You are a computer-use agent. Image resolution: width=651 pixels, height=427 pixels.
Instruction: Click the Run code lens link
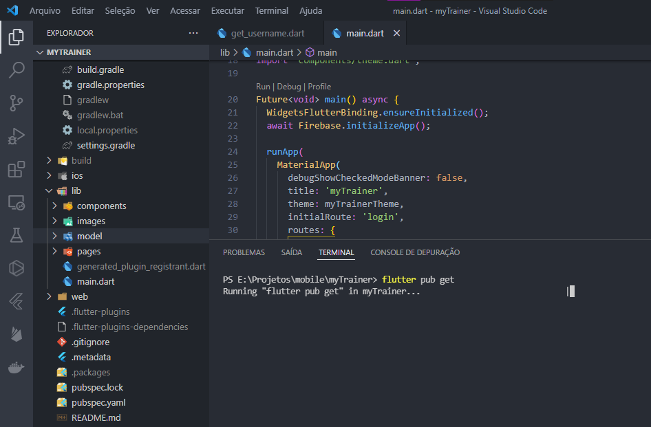[263, 87]
